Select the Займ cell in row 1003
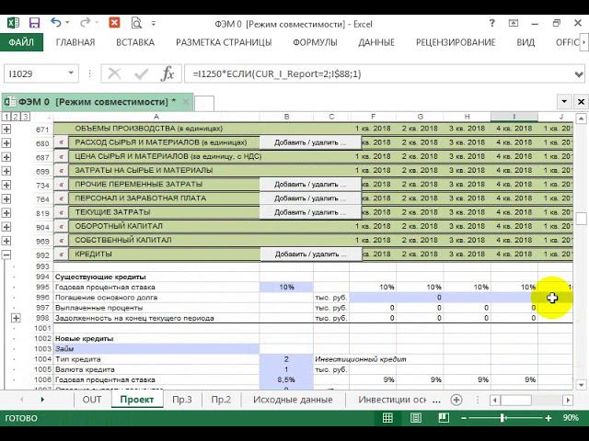The image size is (589, 441). (156, 349)
